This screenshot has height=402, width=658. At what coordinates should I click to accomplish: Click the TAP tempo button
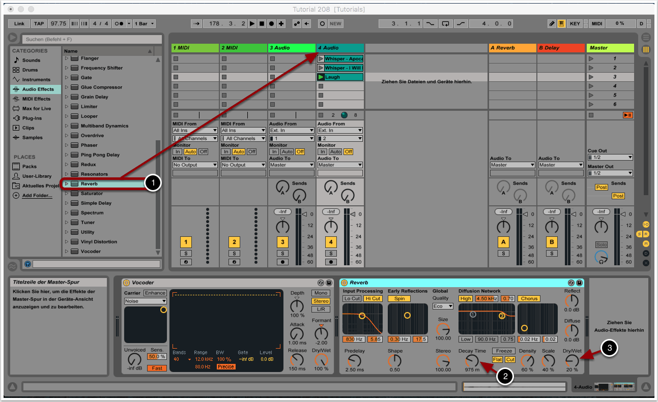click(x=39, y=24)
